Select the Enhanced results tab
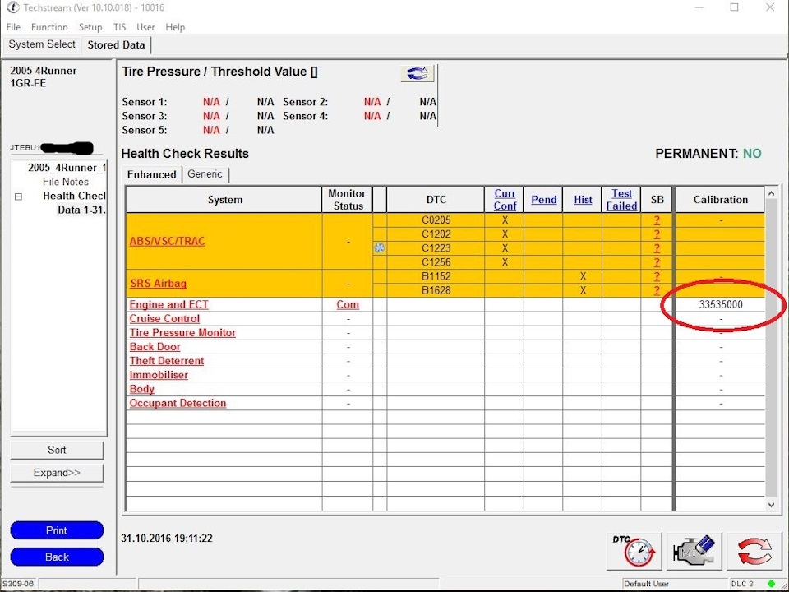Image resolution: width=789 pixels, height=592 pixels. click(151, 174)
